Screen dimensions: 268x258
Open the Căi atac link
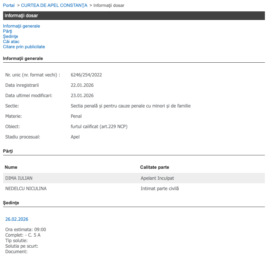click(x=11, y=42)
